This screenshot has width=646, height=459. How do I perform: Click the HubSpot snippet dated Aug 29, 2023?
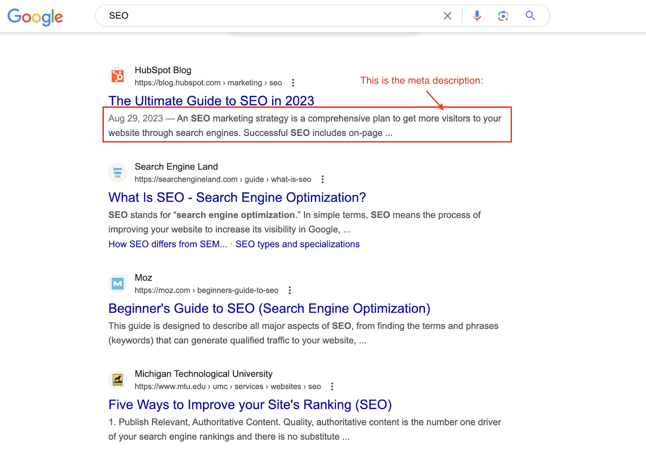(305, 125)
